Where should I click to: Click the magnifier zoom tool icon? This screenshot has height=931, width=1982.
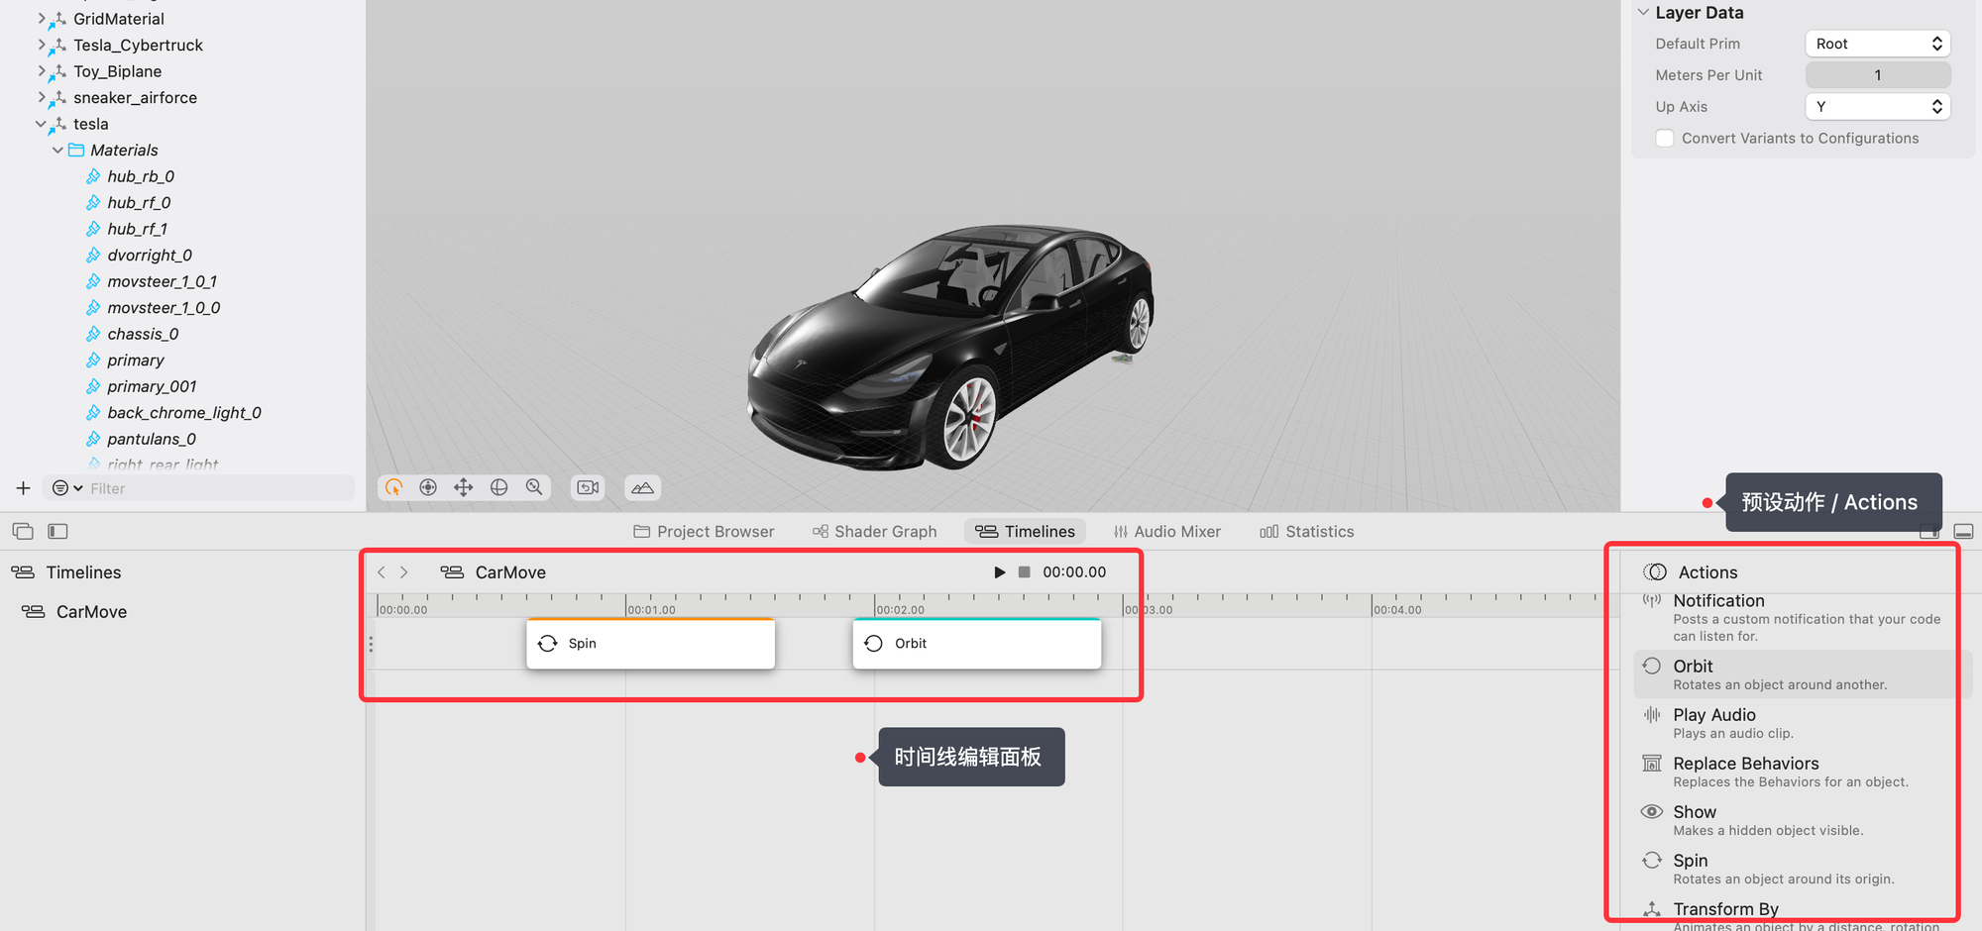534,487
